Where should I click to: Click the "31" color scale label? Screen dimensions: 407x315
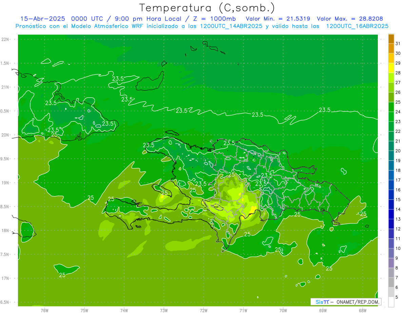[x=398, y=43]
